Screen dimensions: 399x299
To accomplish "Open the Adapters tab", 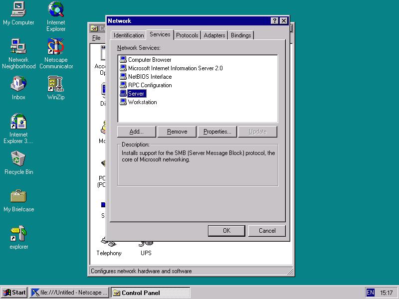I will pyautogui.click(x=214, y=35).
